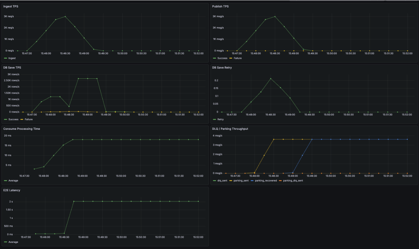The image size is (419, 249).
Task: Click the '0.05' axis label in DB Save Retry
Action: click(x=216, y=104)
